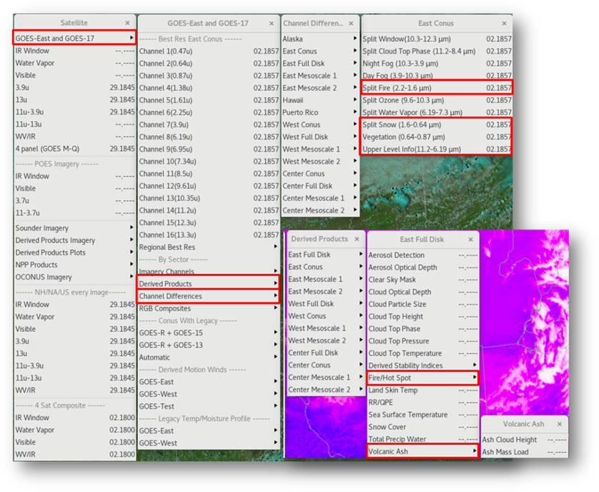This screenshot has height=492, width=599.
Task: Load Cloud Top Height product
Action: tap(422, 316)
